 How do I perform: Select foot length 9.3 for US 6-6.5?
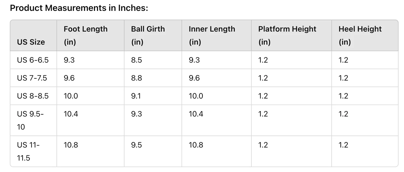[x=69, y=60]
